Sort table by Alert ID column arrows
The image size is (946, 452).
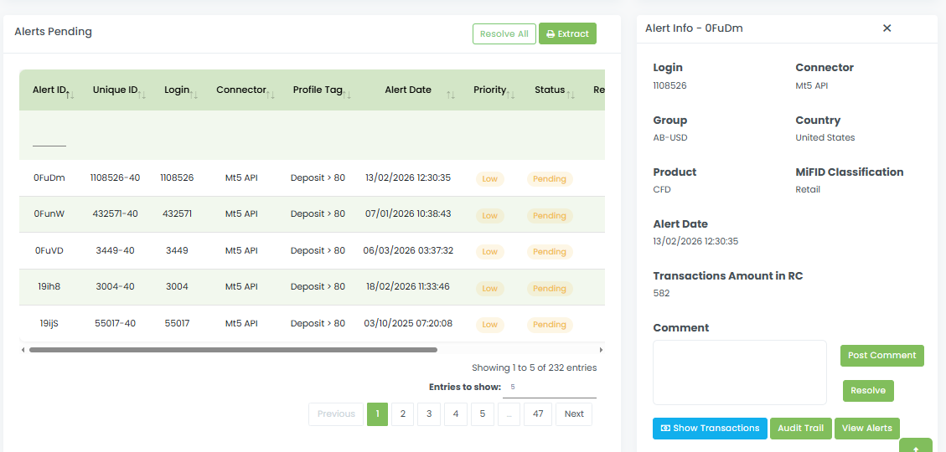click(x=70, y=95)
